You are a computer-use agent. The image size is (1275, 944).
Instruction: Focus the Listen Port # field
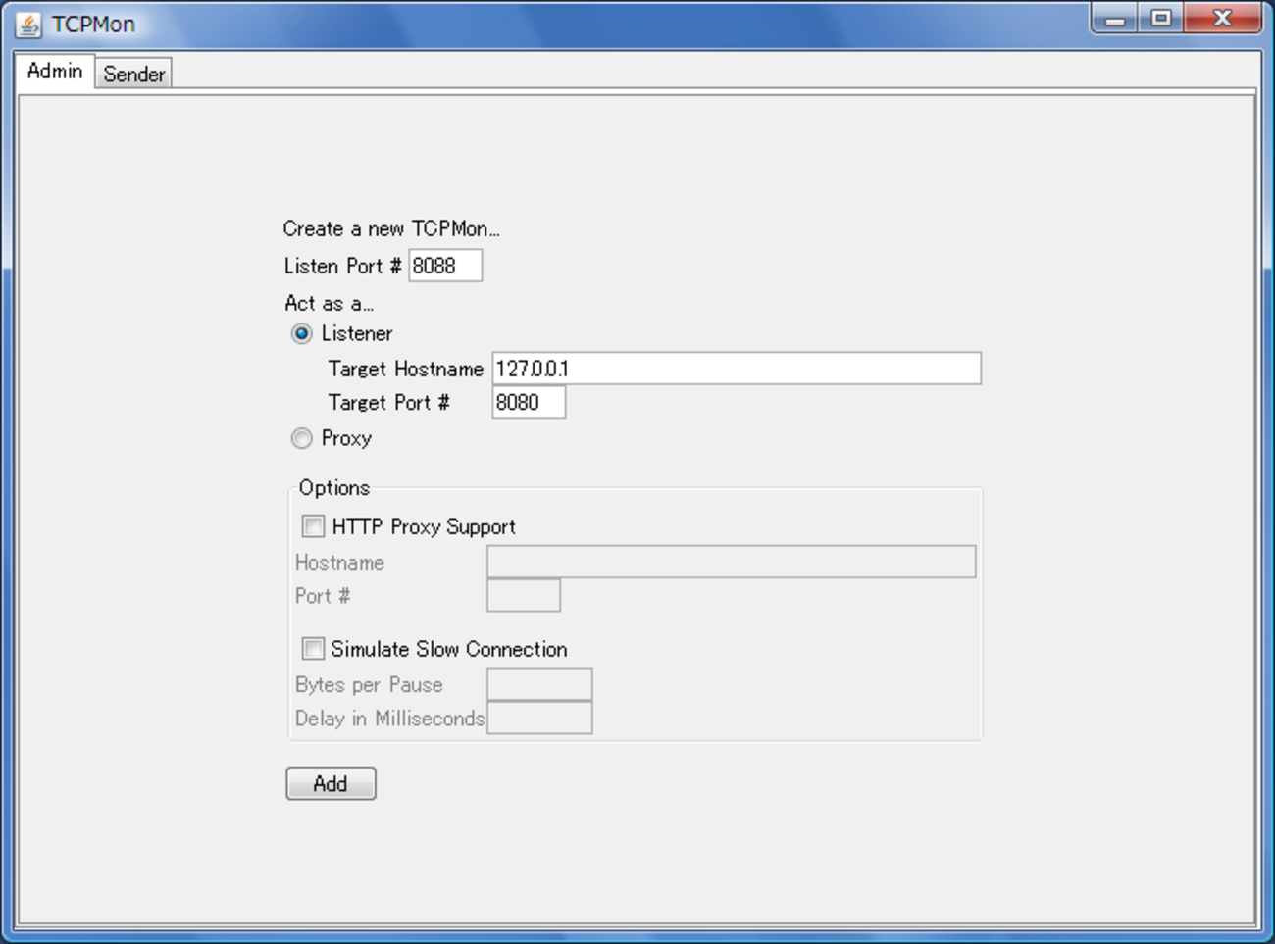click(x=445, y=266)
